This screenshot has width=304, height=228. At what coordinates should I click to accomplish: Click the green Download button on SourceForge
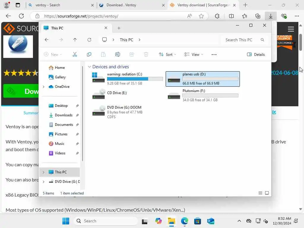pyautogui.click(x=21, y=91)
